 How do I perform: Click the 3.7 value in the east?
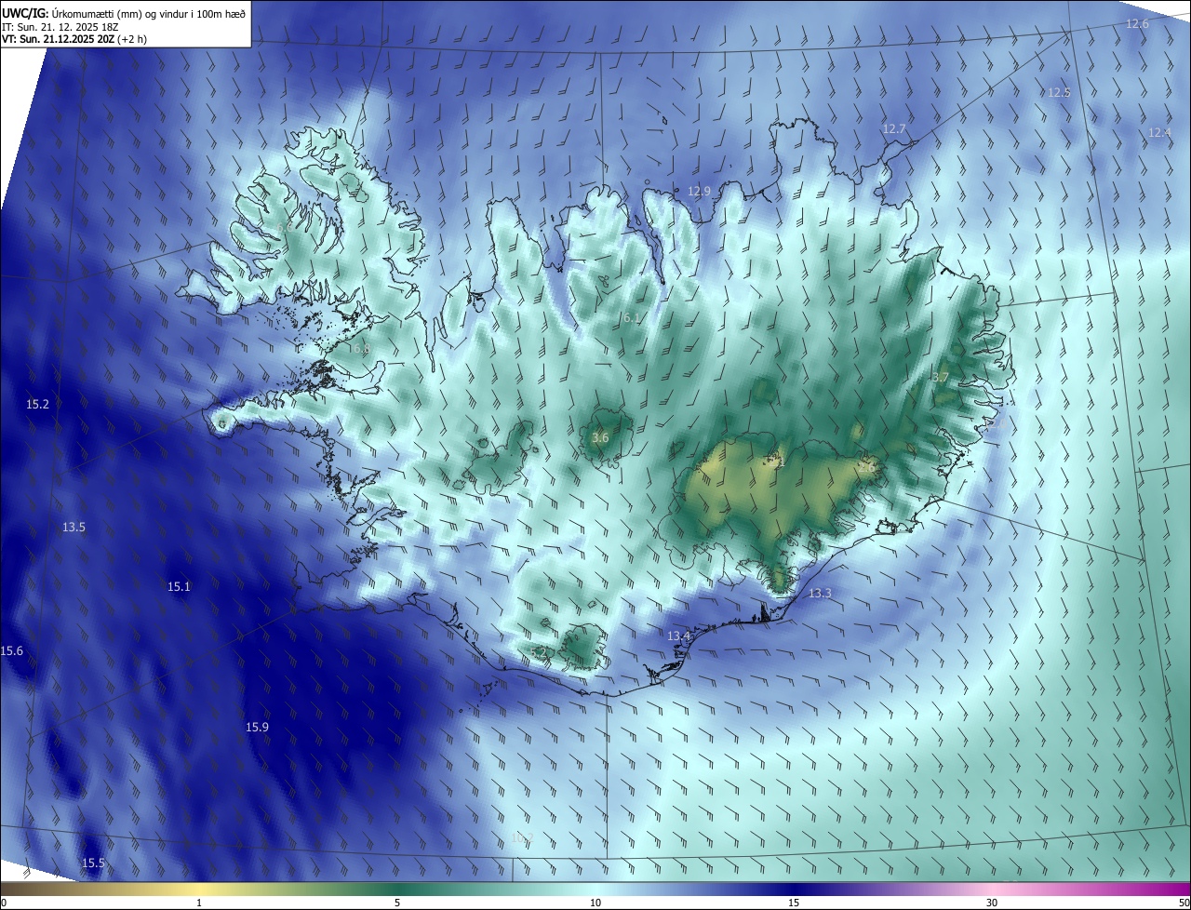pos(940,377)
